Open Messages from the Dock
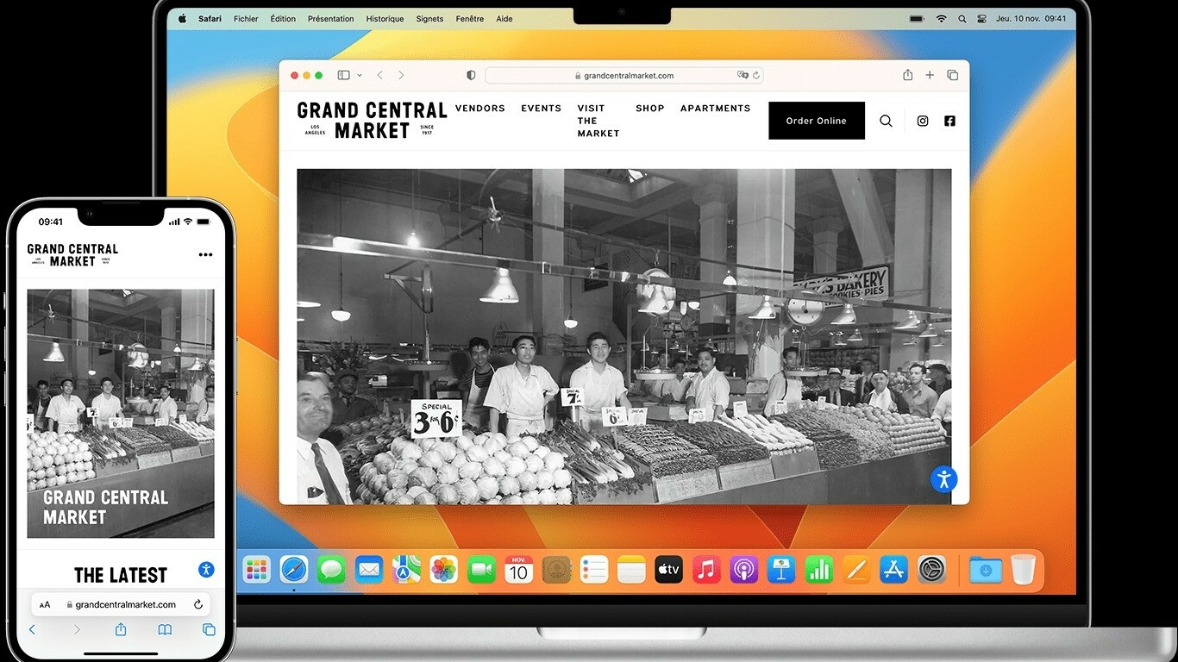The width and height of the screenshot is (1178, 662). coord(331,569)
